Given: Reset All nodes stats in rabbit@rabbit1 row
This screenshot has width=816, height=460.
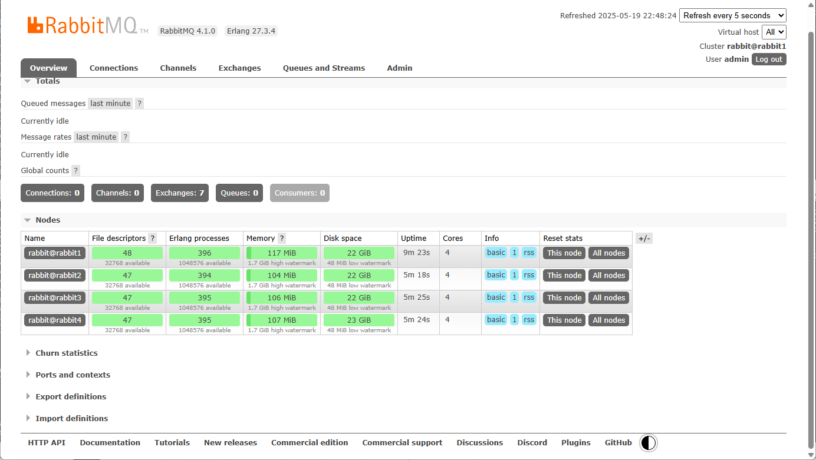Looking at the screenshot, I should pyautogui.click(x=608, y=253).
